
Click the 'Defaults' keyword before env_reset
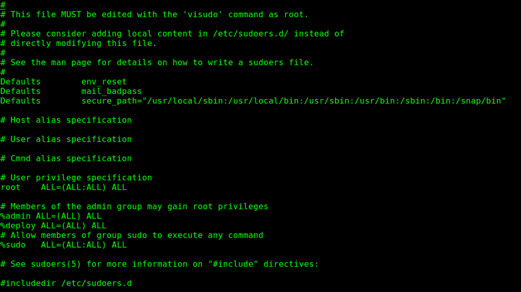(20, 82)
